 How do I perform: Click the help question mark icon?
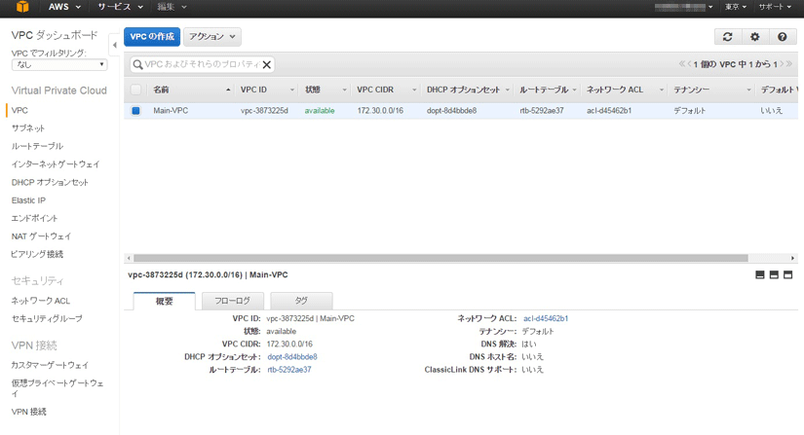(782, 37)
